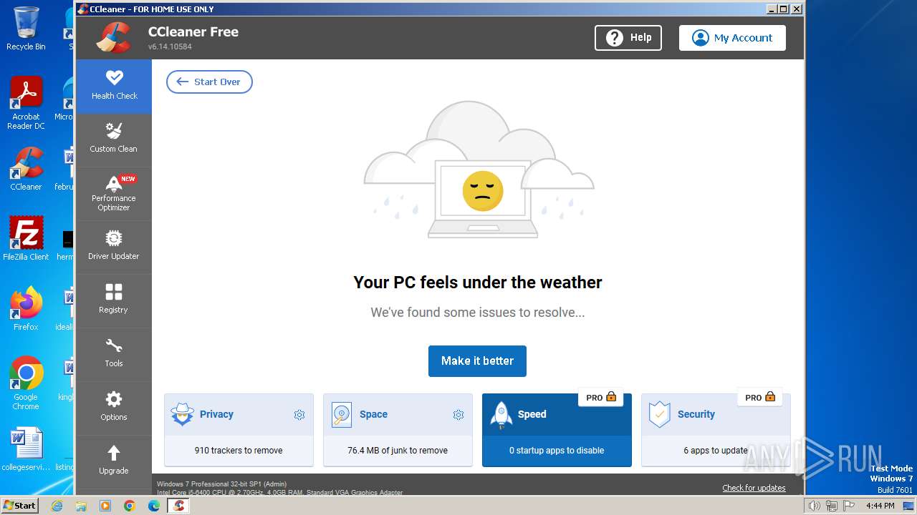Select the Speed card rocket icon
This screenshot has height=515, width=917.
[501, 415]
